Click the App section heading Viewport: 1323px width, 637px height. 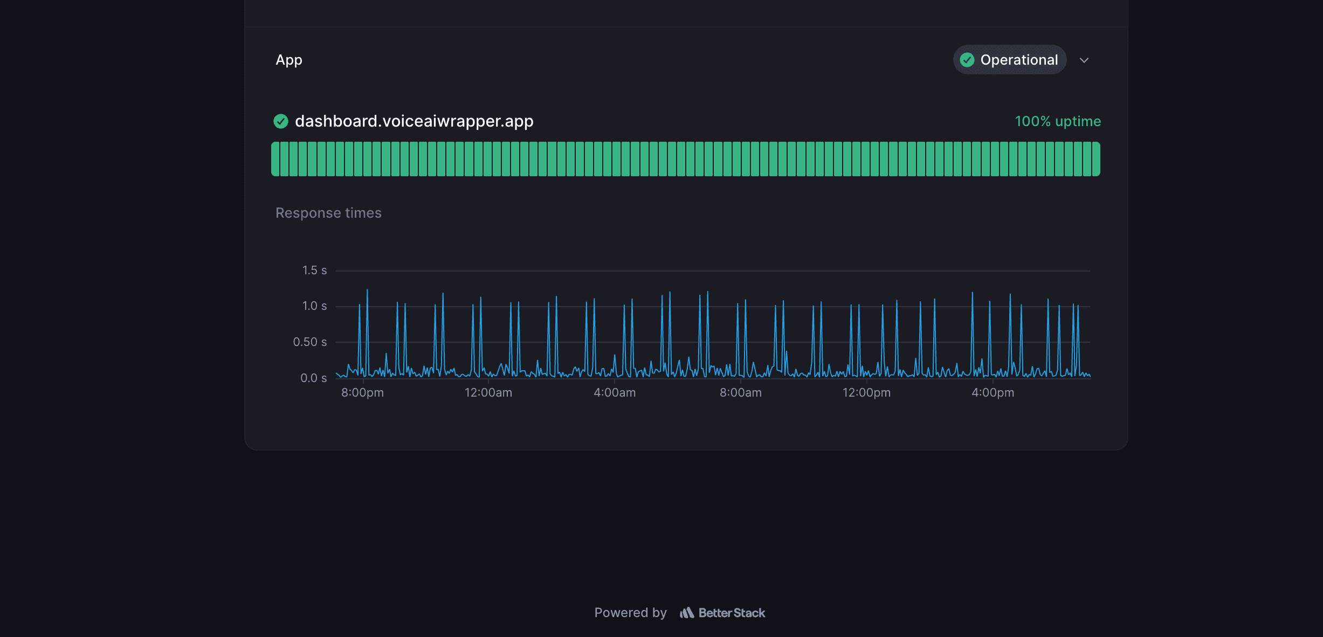coord(289,60)
